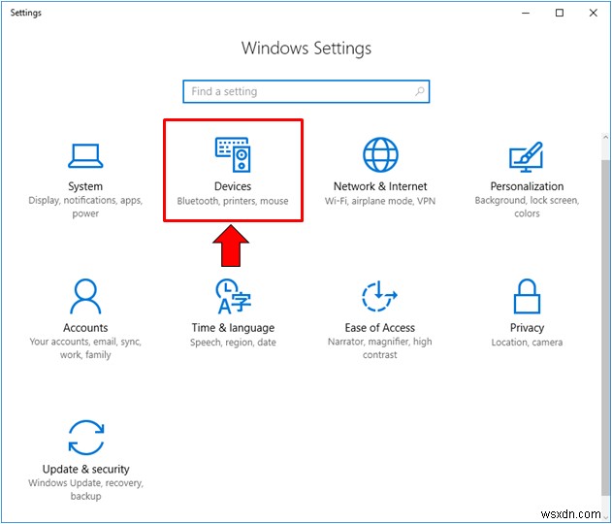The image size is (612, 524).
Task: Click 'Speech, region, date' description
Action: pos(233,342)
